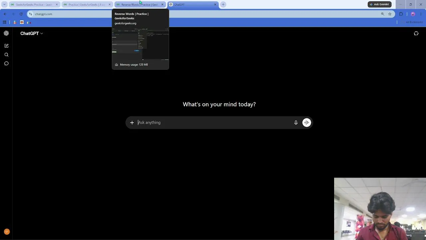This screenshot has width=426, height=240.
Task: Close the Reverse Words tab
Action: coord(162,4)
